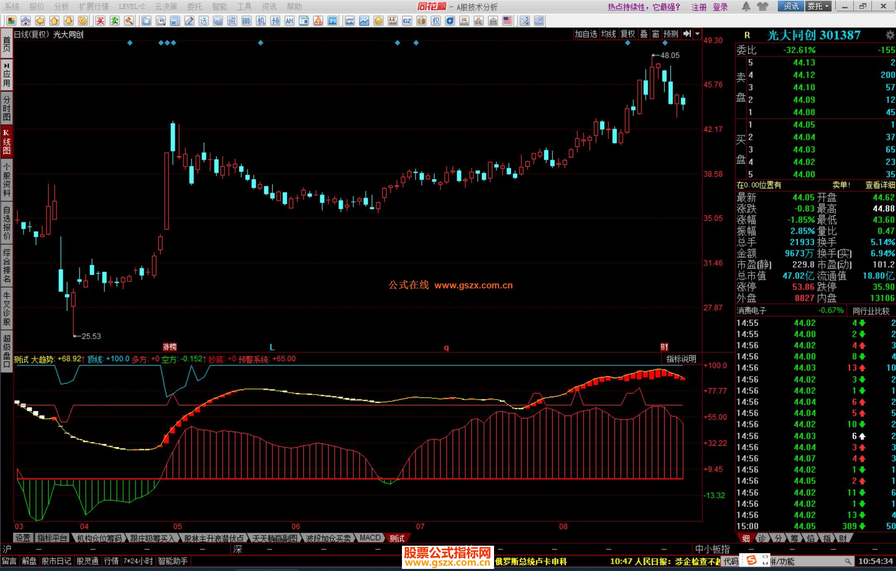Open the notification bell icon
Image resolution: width=896 pixels, height=571 pixels.
pos(746,6)
